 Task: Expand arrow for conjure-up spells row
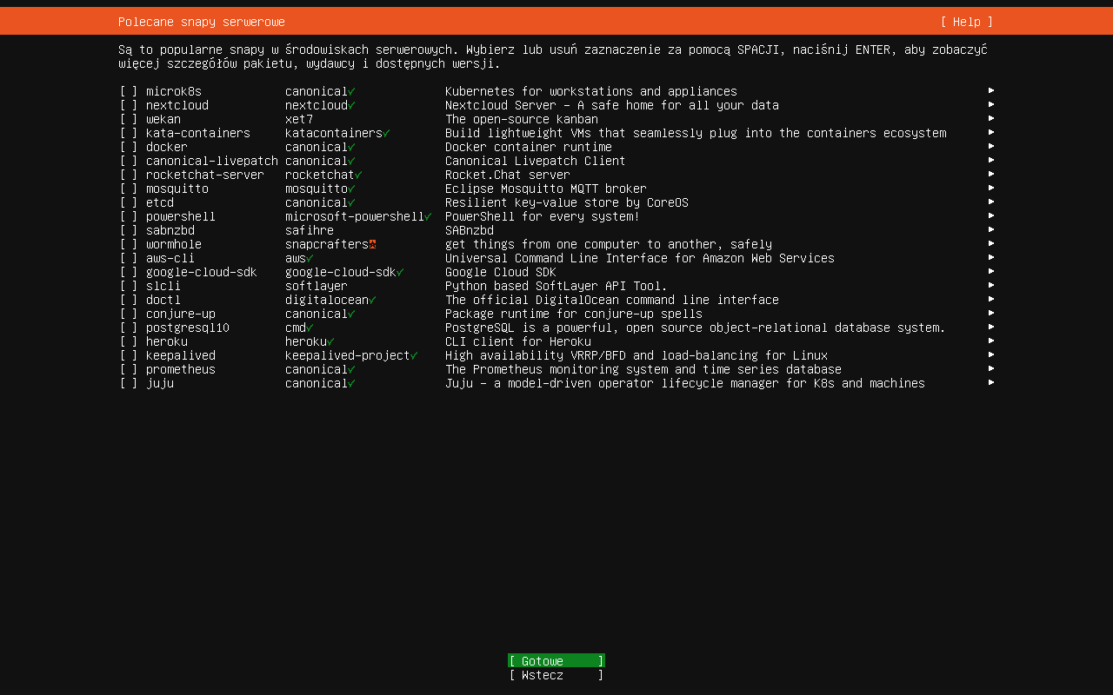point(991,313)
